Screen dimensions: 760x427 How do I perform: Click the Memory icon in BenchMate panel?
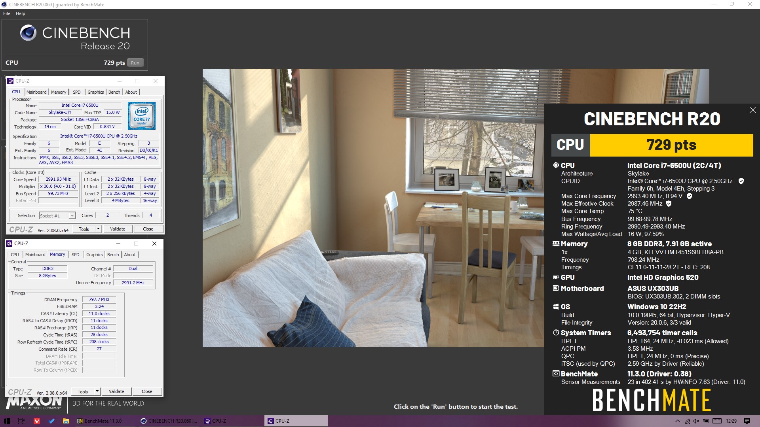click(556, 244)
